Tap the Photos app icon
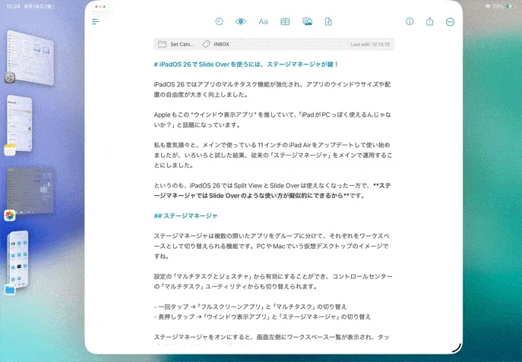 click(x=10, y=216)
